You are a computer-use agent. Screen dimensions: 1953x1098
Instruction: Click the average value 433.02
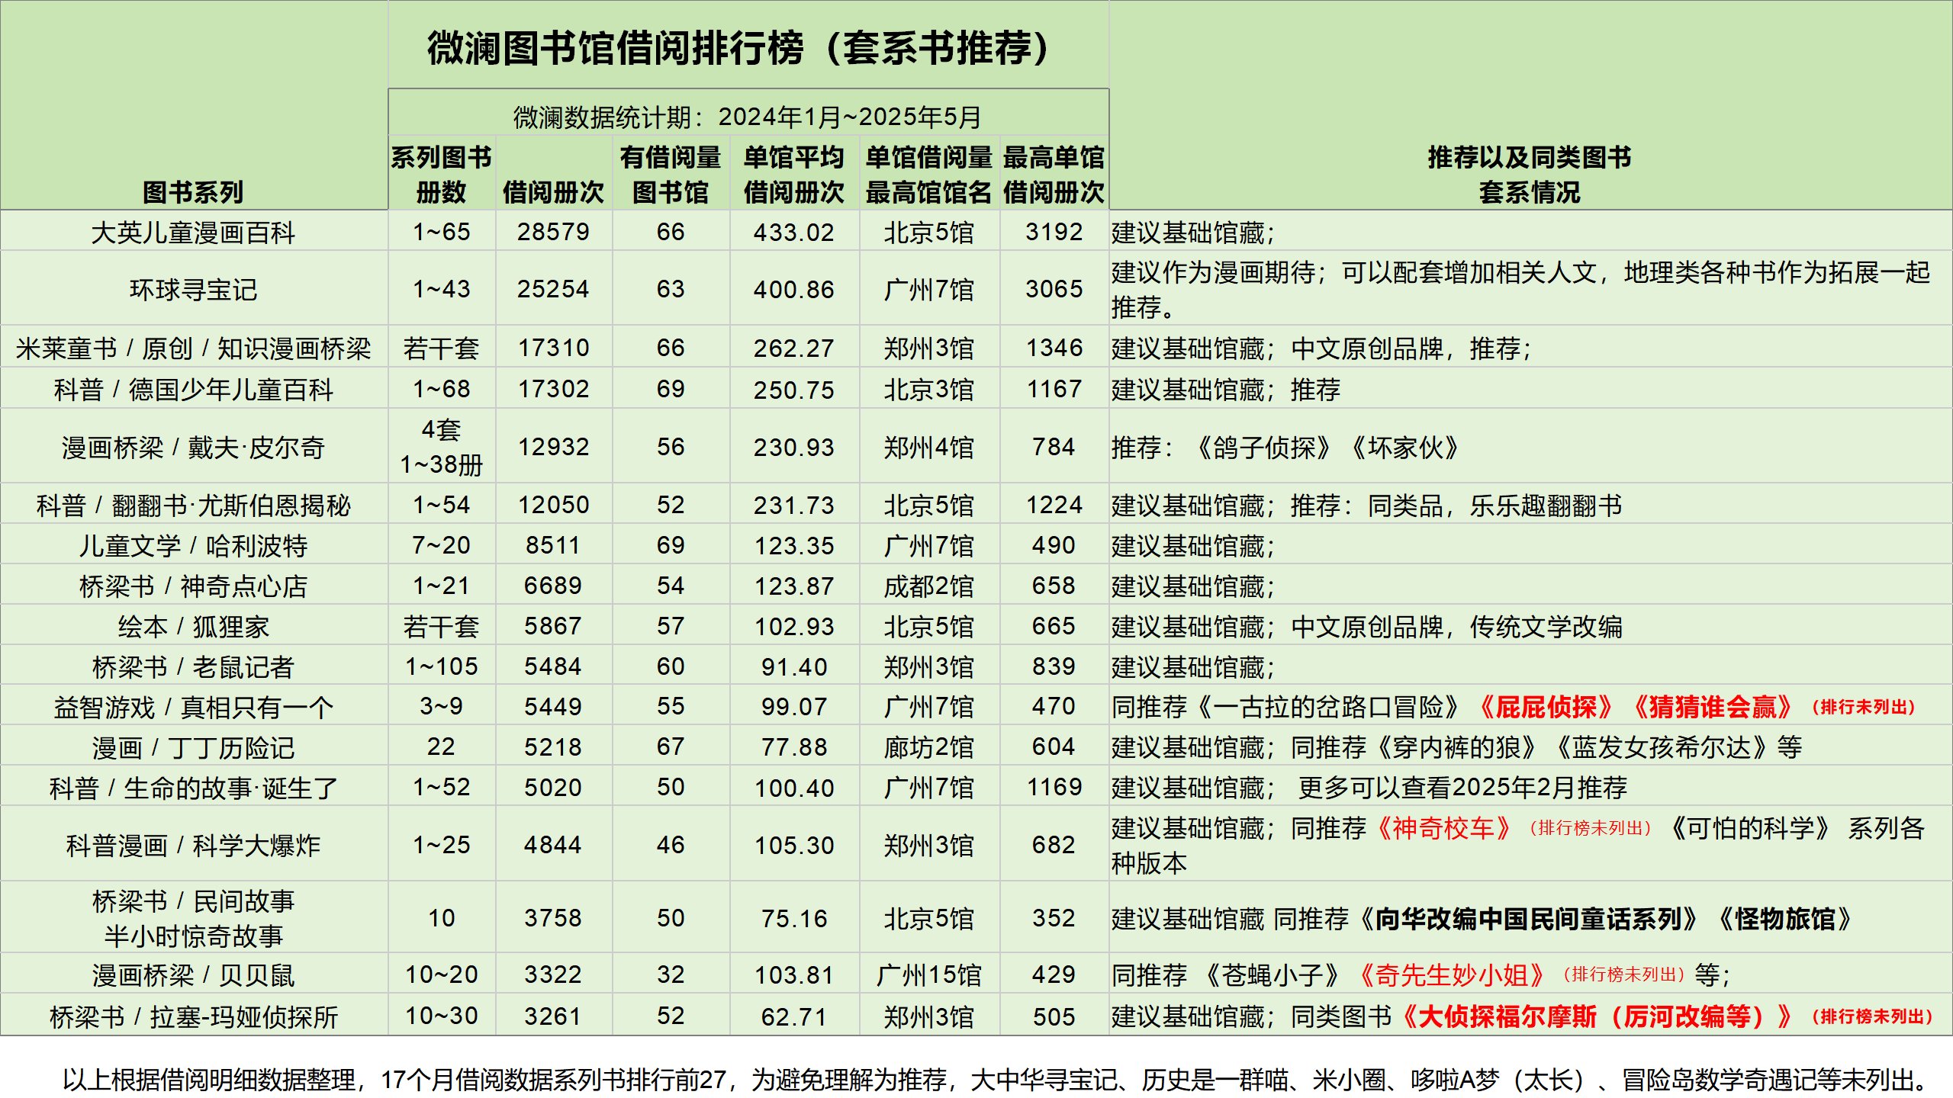(x=793, y=232)
